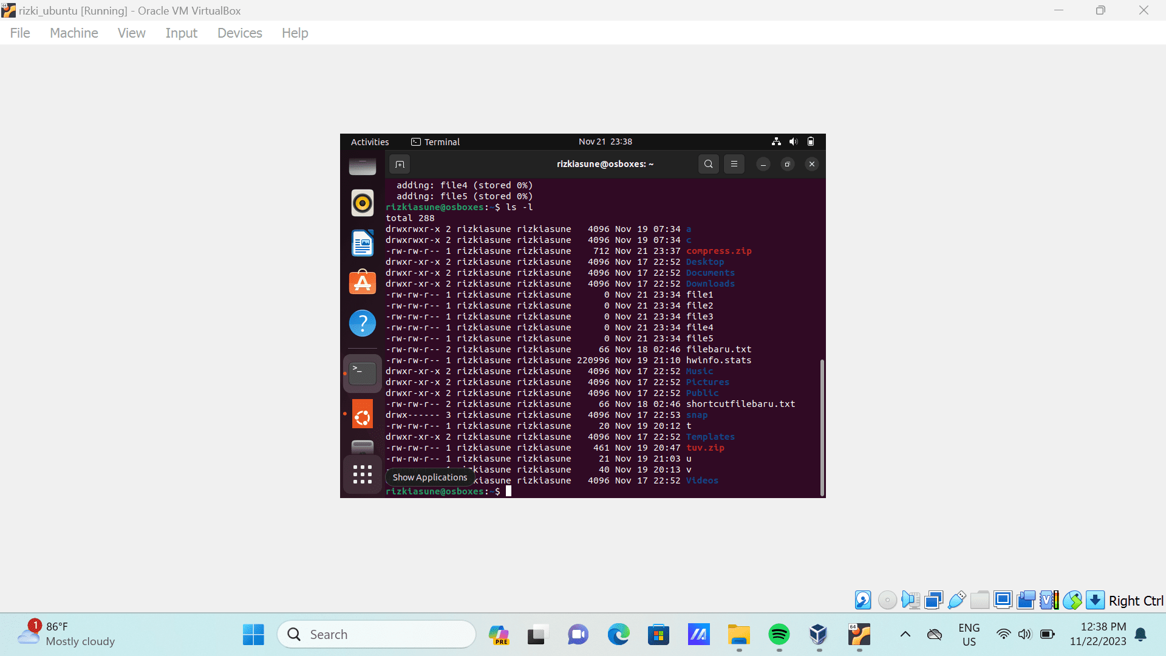Click VirtualBox recording indicator icon
This screenshot has width=1166, height=656.
click(1026, 600)
